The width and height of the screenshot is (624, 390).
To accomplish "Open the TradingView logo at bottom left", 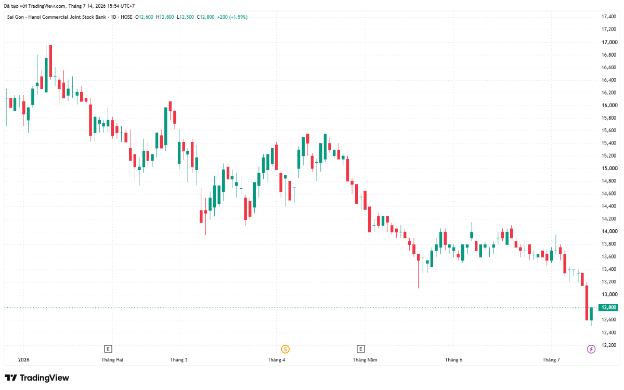I will tap(37, 378).
